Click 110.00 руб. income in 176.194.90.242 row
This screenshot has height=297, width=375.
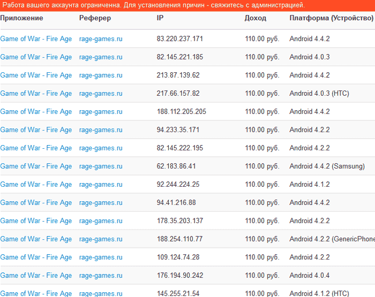[262, 275]
